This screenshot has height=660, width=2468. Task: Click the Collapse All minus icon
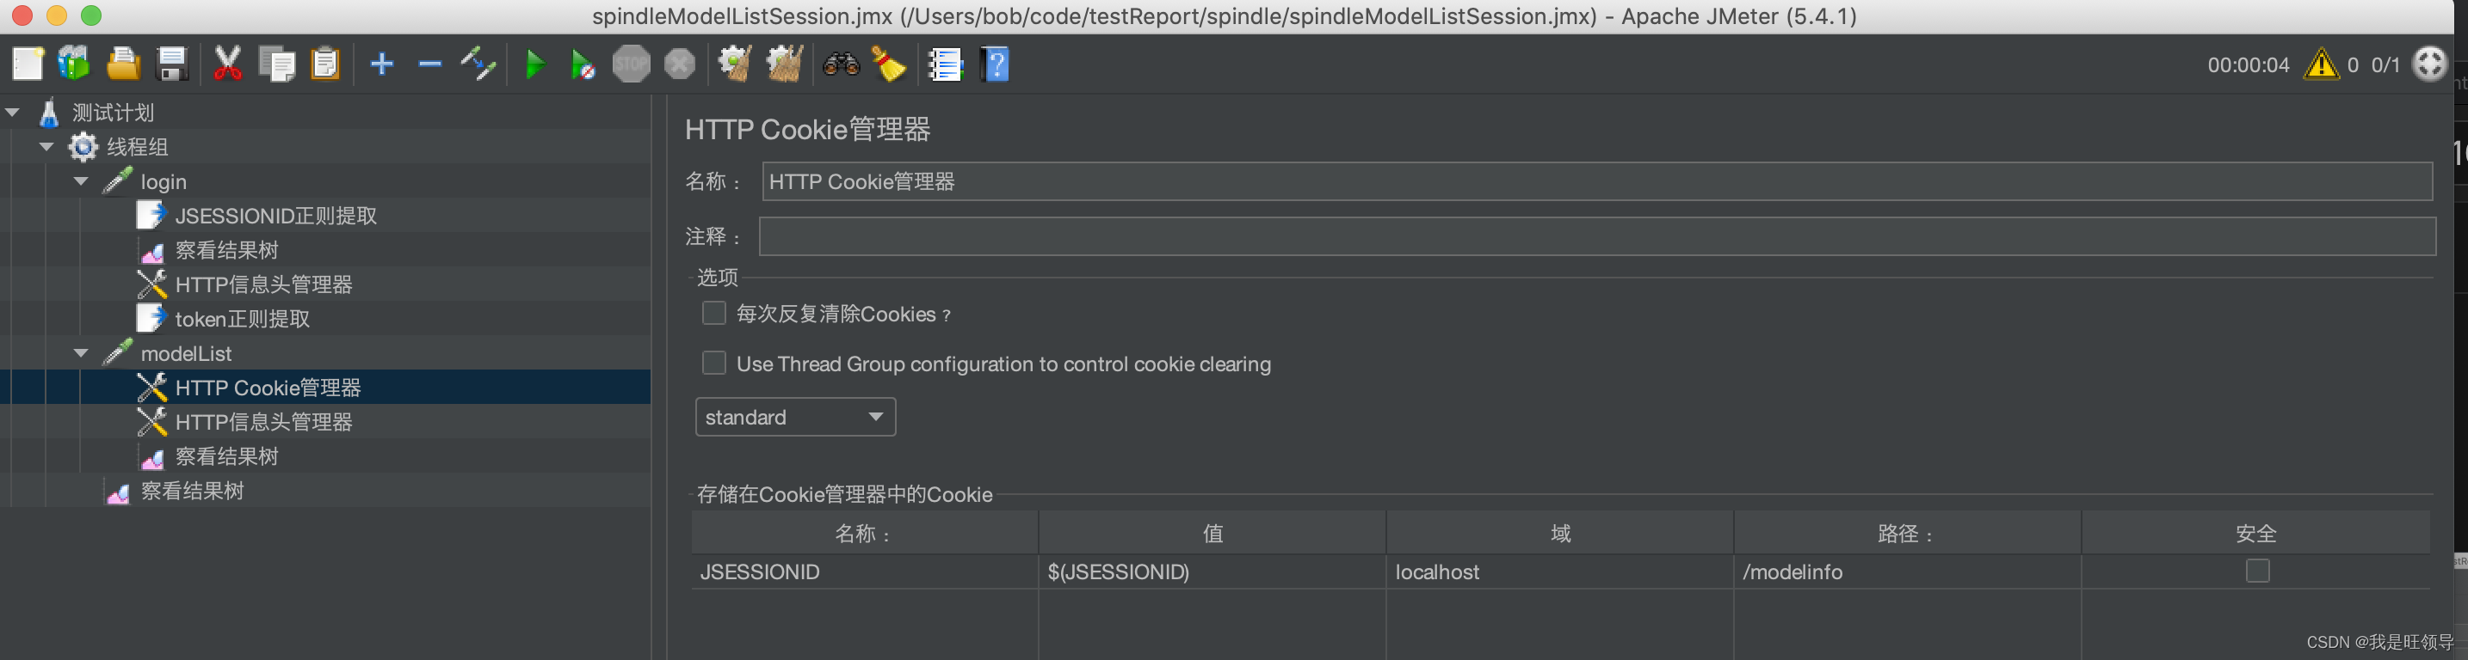pyautogui.click(x=430, y=64)
